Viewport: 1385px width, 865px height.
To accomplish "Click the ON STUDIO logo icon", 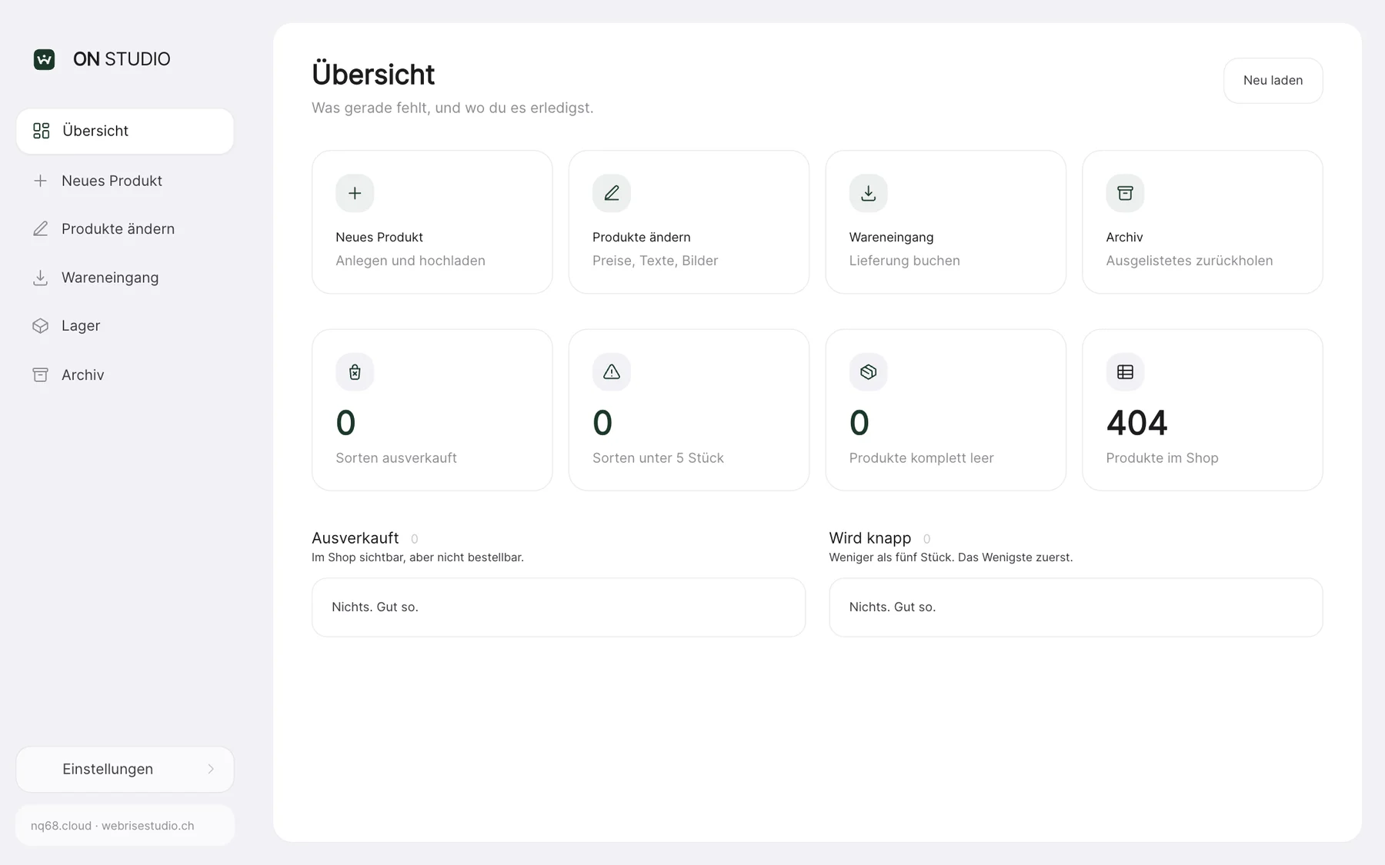I will [x=44, y=59].
